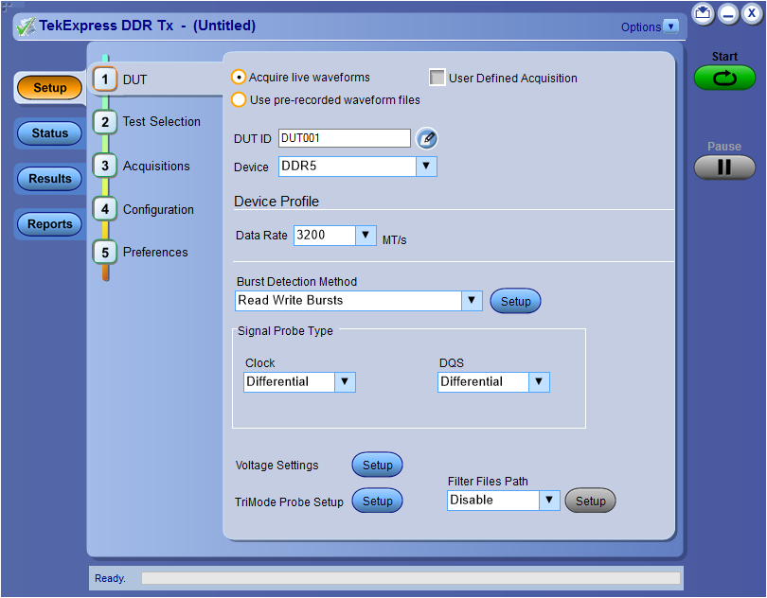Select Acquire live waveforms option
The image size is (767, 598).
coord(240,78)
